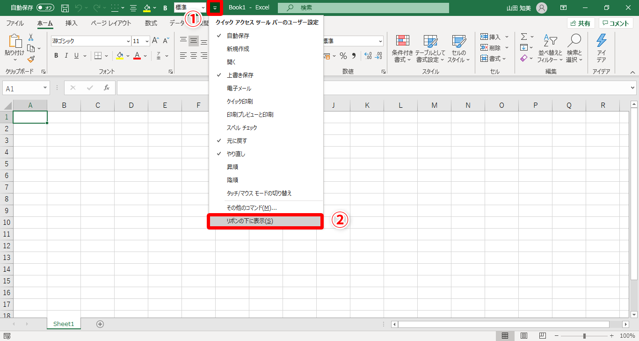Select cell A1
This screenshot has width=639, height=341.
pos(30,117)
